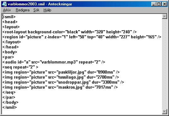The height and width of the screenshot is (116, 169).
Task: Place cursor in the root-layout line
Action: (69, 32)
